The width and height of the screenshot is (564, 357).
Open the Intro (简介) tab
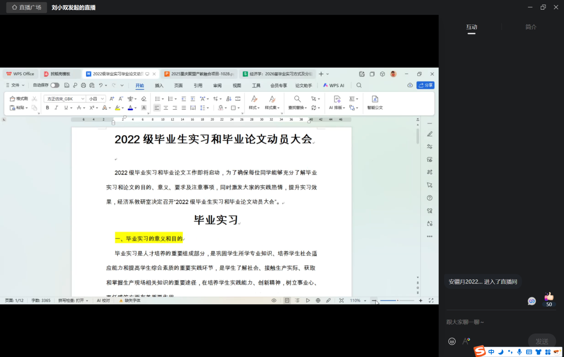pyautogui.click(x=531, y=27)
